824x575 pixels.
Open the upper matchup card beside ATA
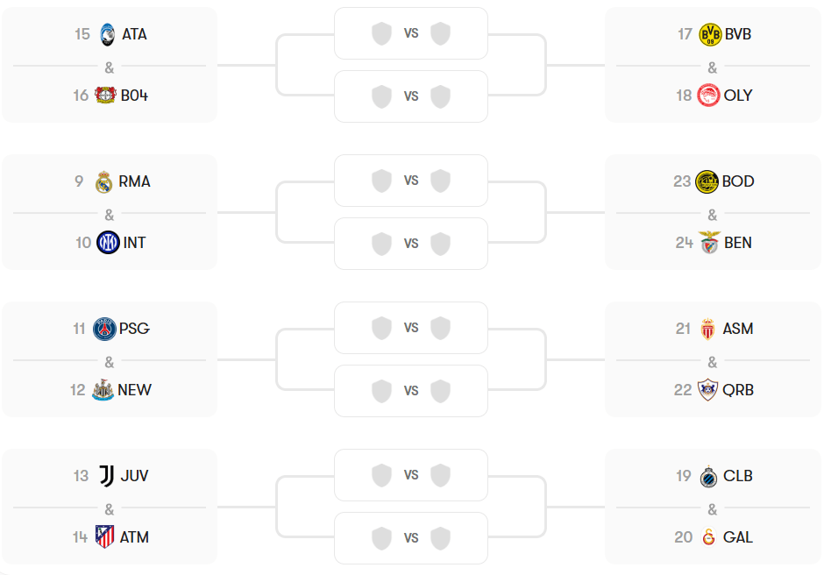click(x=411, y=33)
